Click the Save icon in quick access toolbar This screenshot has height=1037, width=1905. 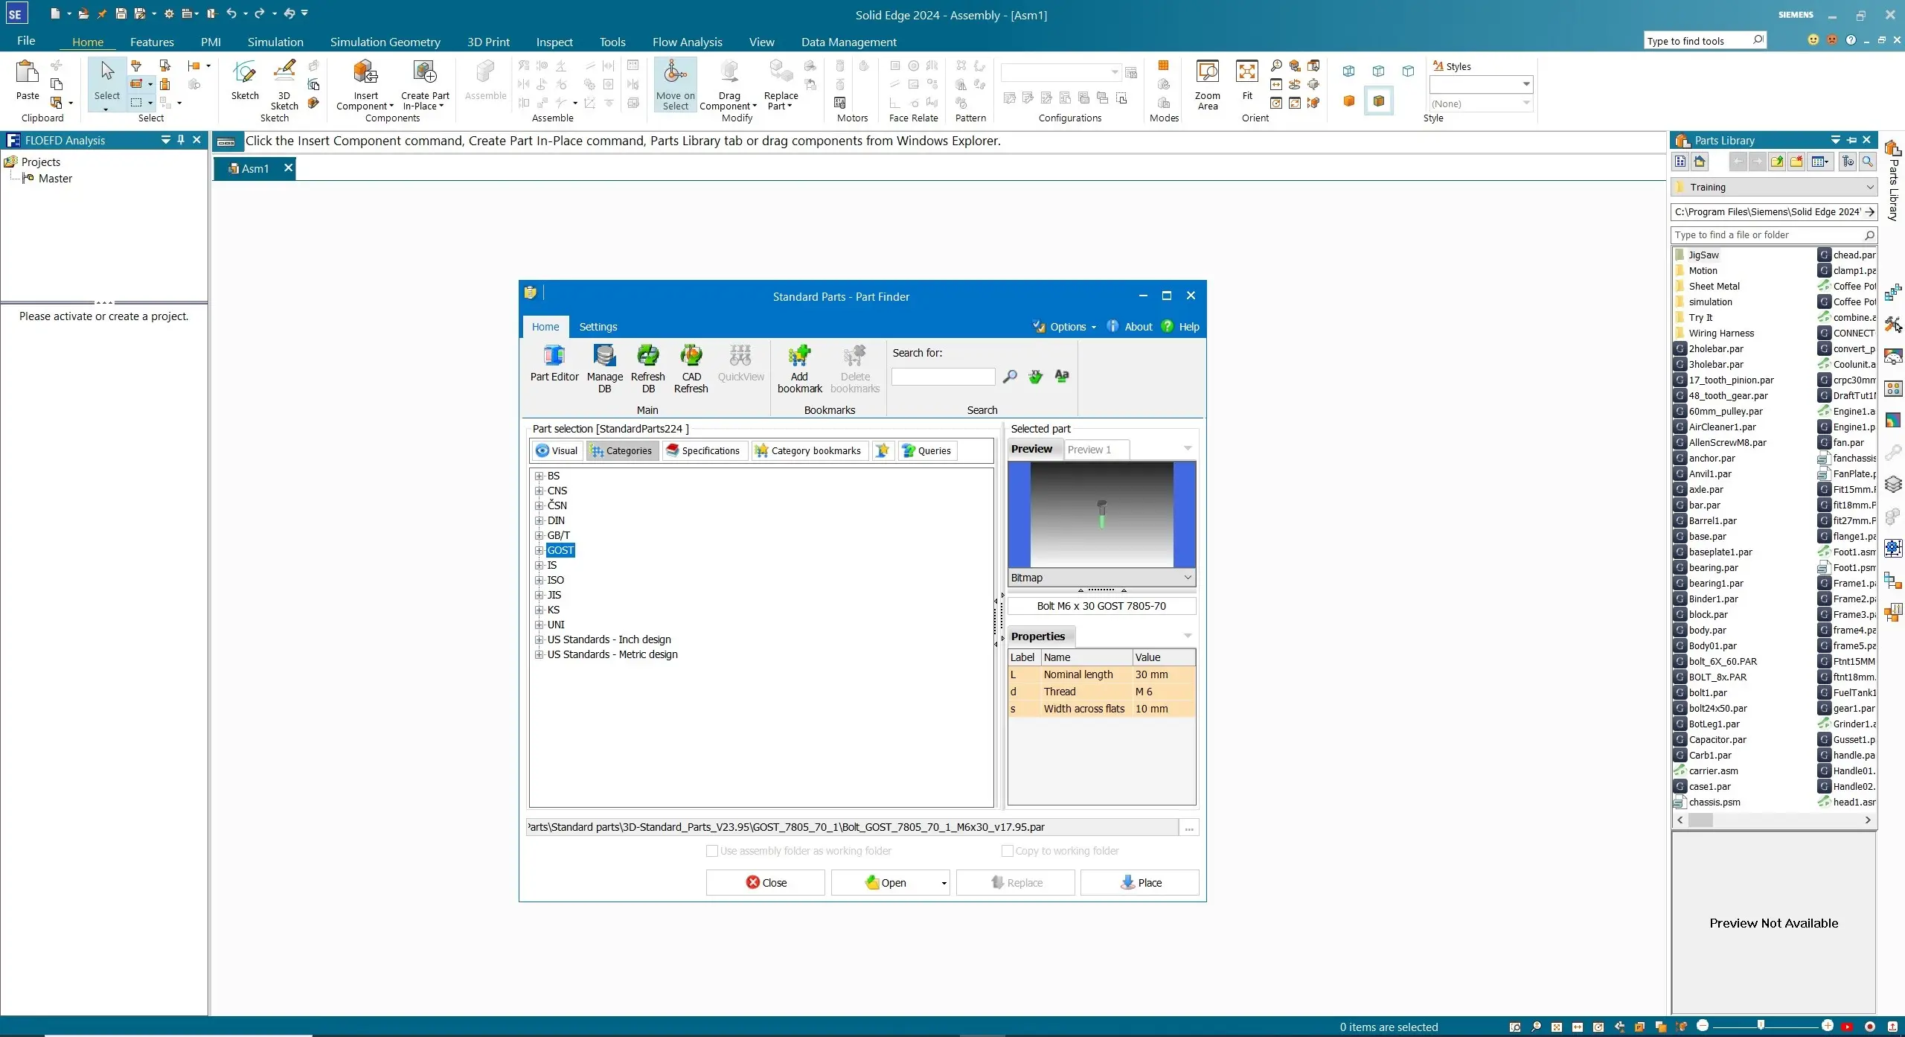point(121,13)
